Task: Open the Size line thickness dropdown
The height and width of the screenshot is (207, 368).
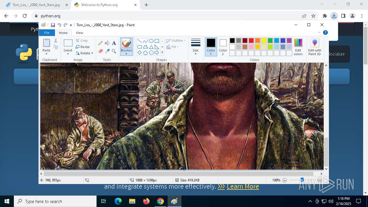Action: tap(195, 47)
